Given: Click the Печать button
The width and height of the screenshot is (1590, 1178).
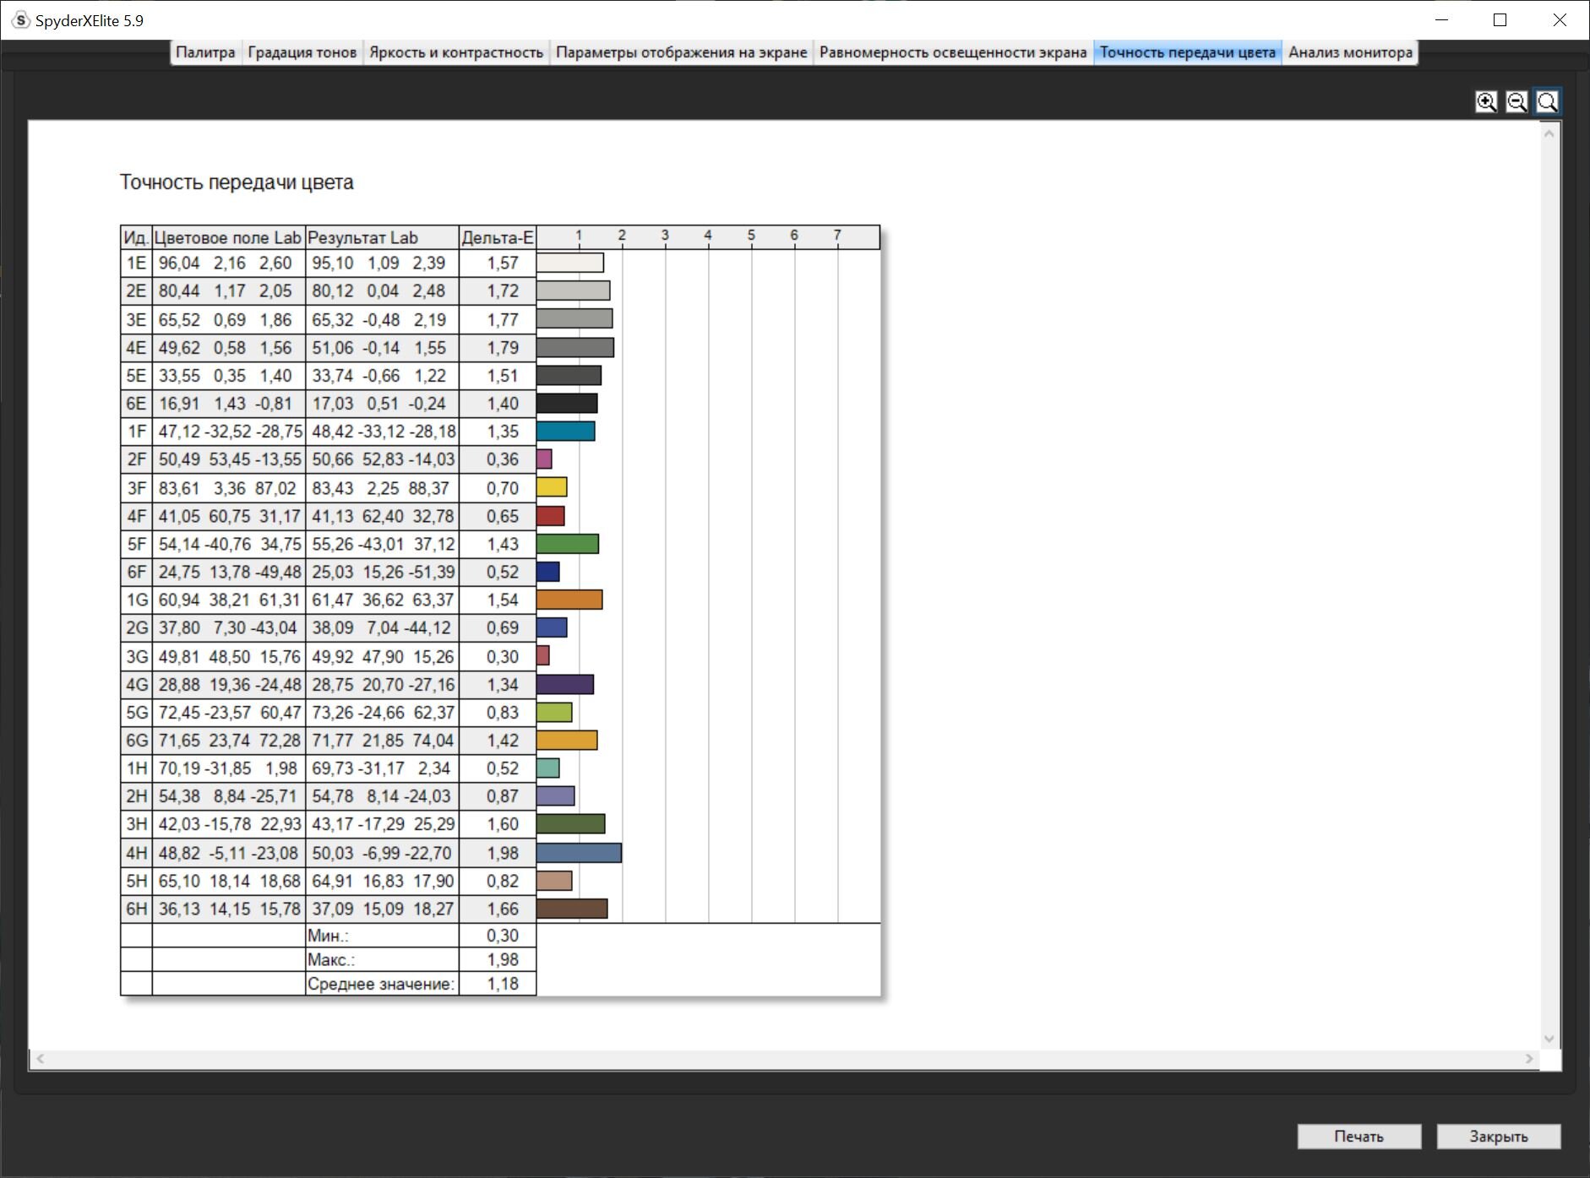Looking at the screenshot, I should [1359, 1137].
